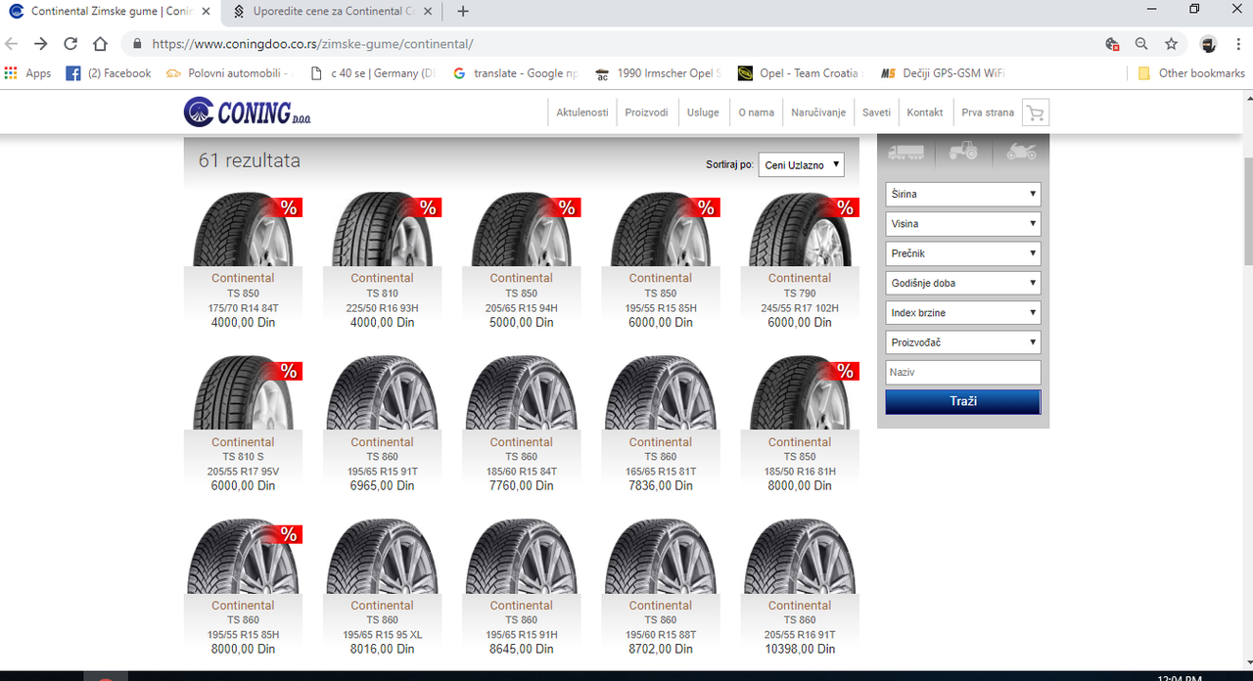Open browser zoom magnifier icon
Screen dimensions: 1253x681
[1141, 44]
